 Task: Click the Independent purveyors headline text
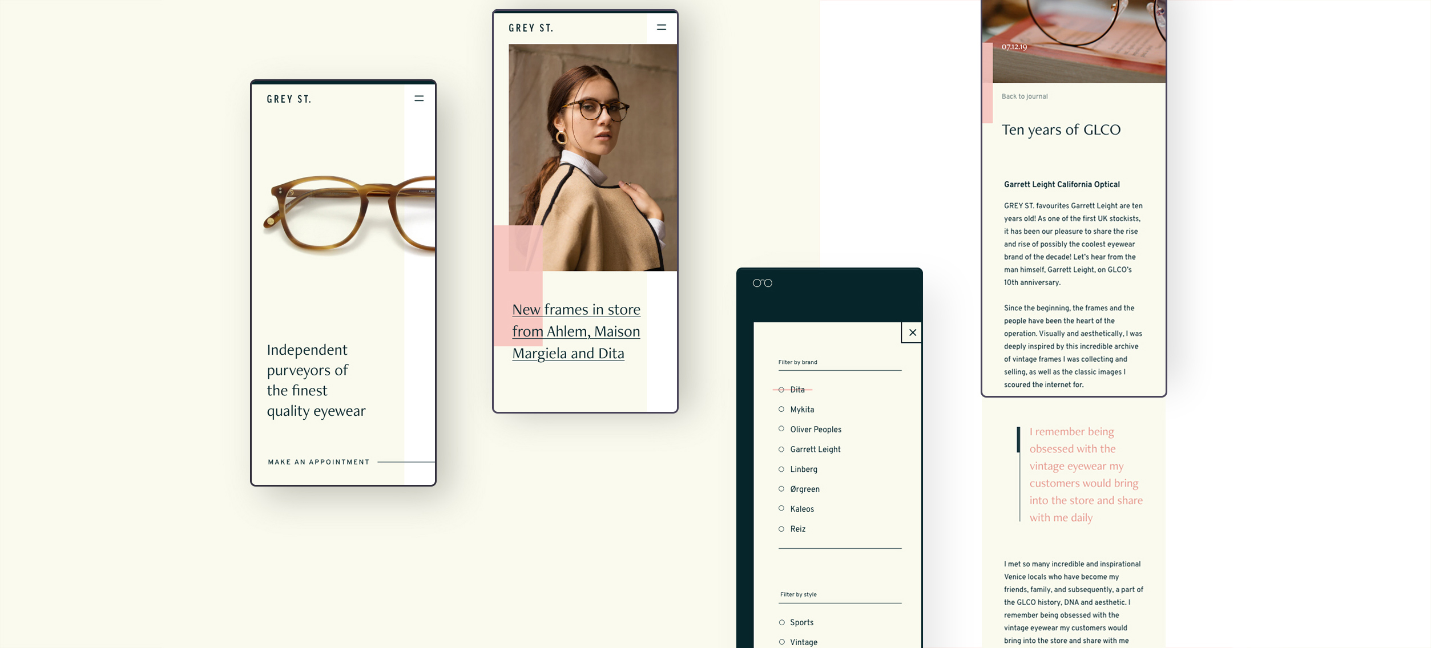coord(316,380)
